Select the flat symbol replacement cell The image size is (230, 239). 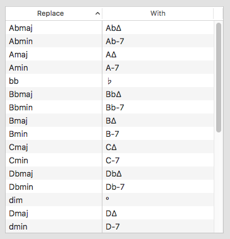pyautogui.click(x=158, y=81)
